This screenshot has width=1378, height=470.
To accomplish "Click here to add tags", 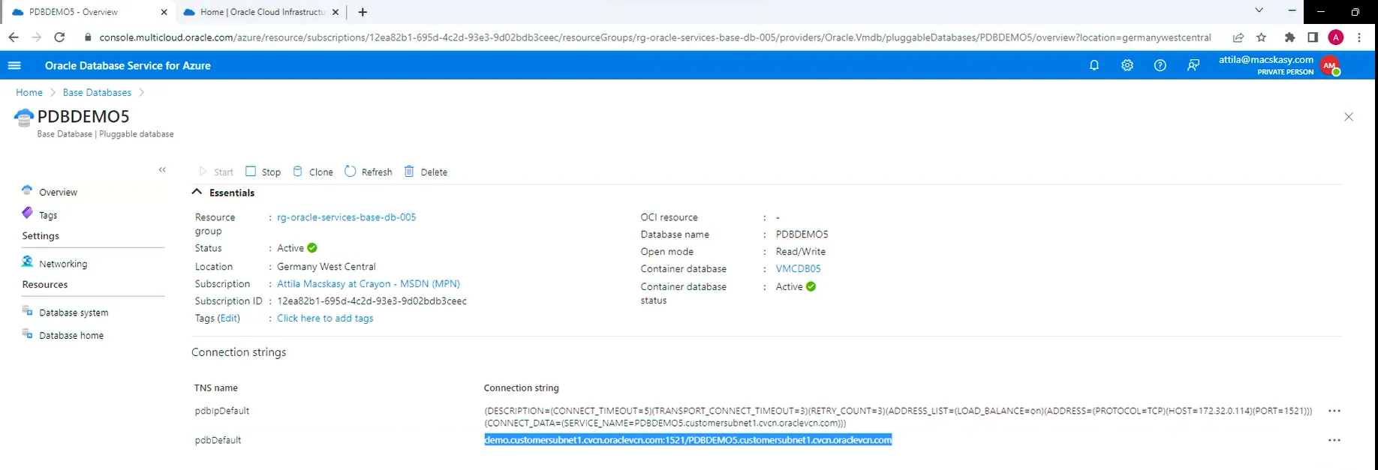I will (325, 319).
